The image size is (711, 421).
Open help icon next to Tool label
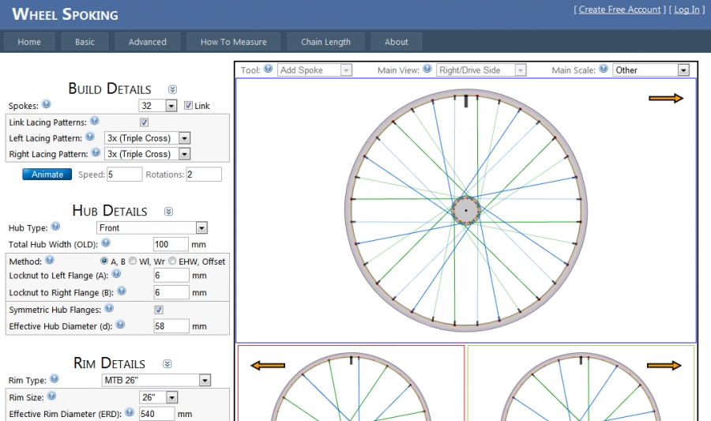tap(268, 69)
